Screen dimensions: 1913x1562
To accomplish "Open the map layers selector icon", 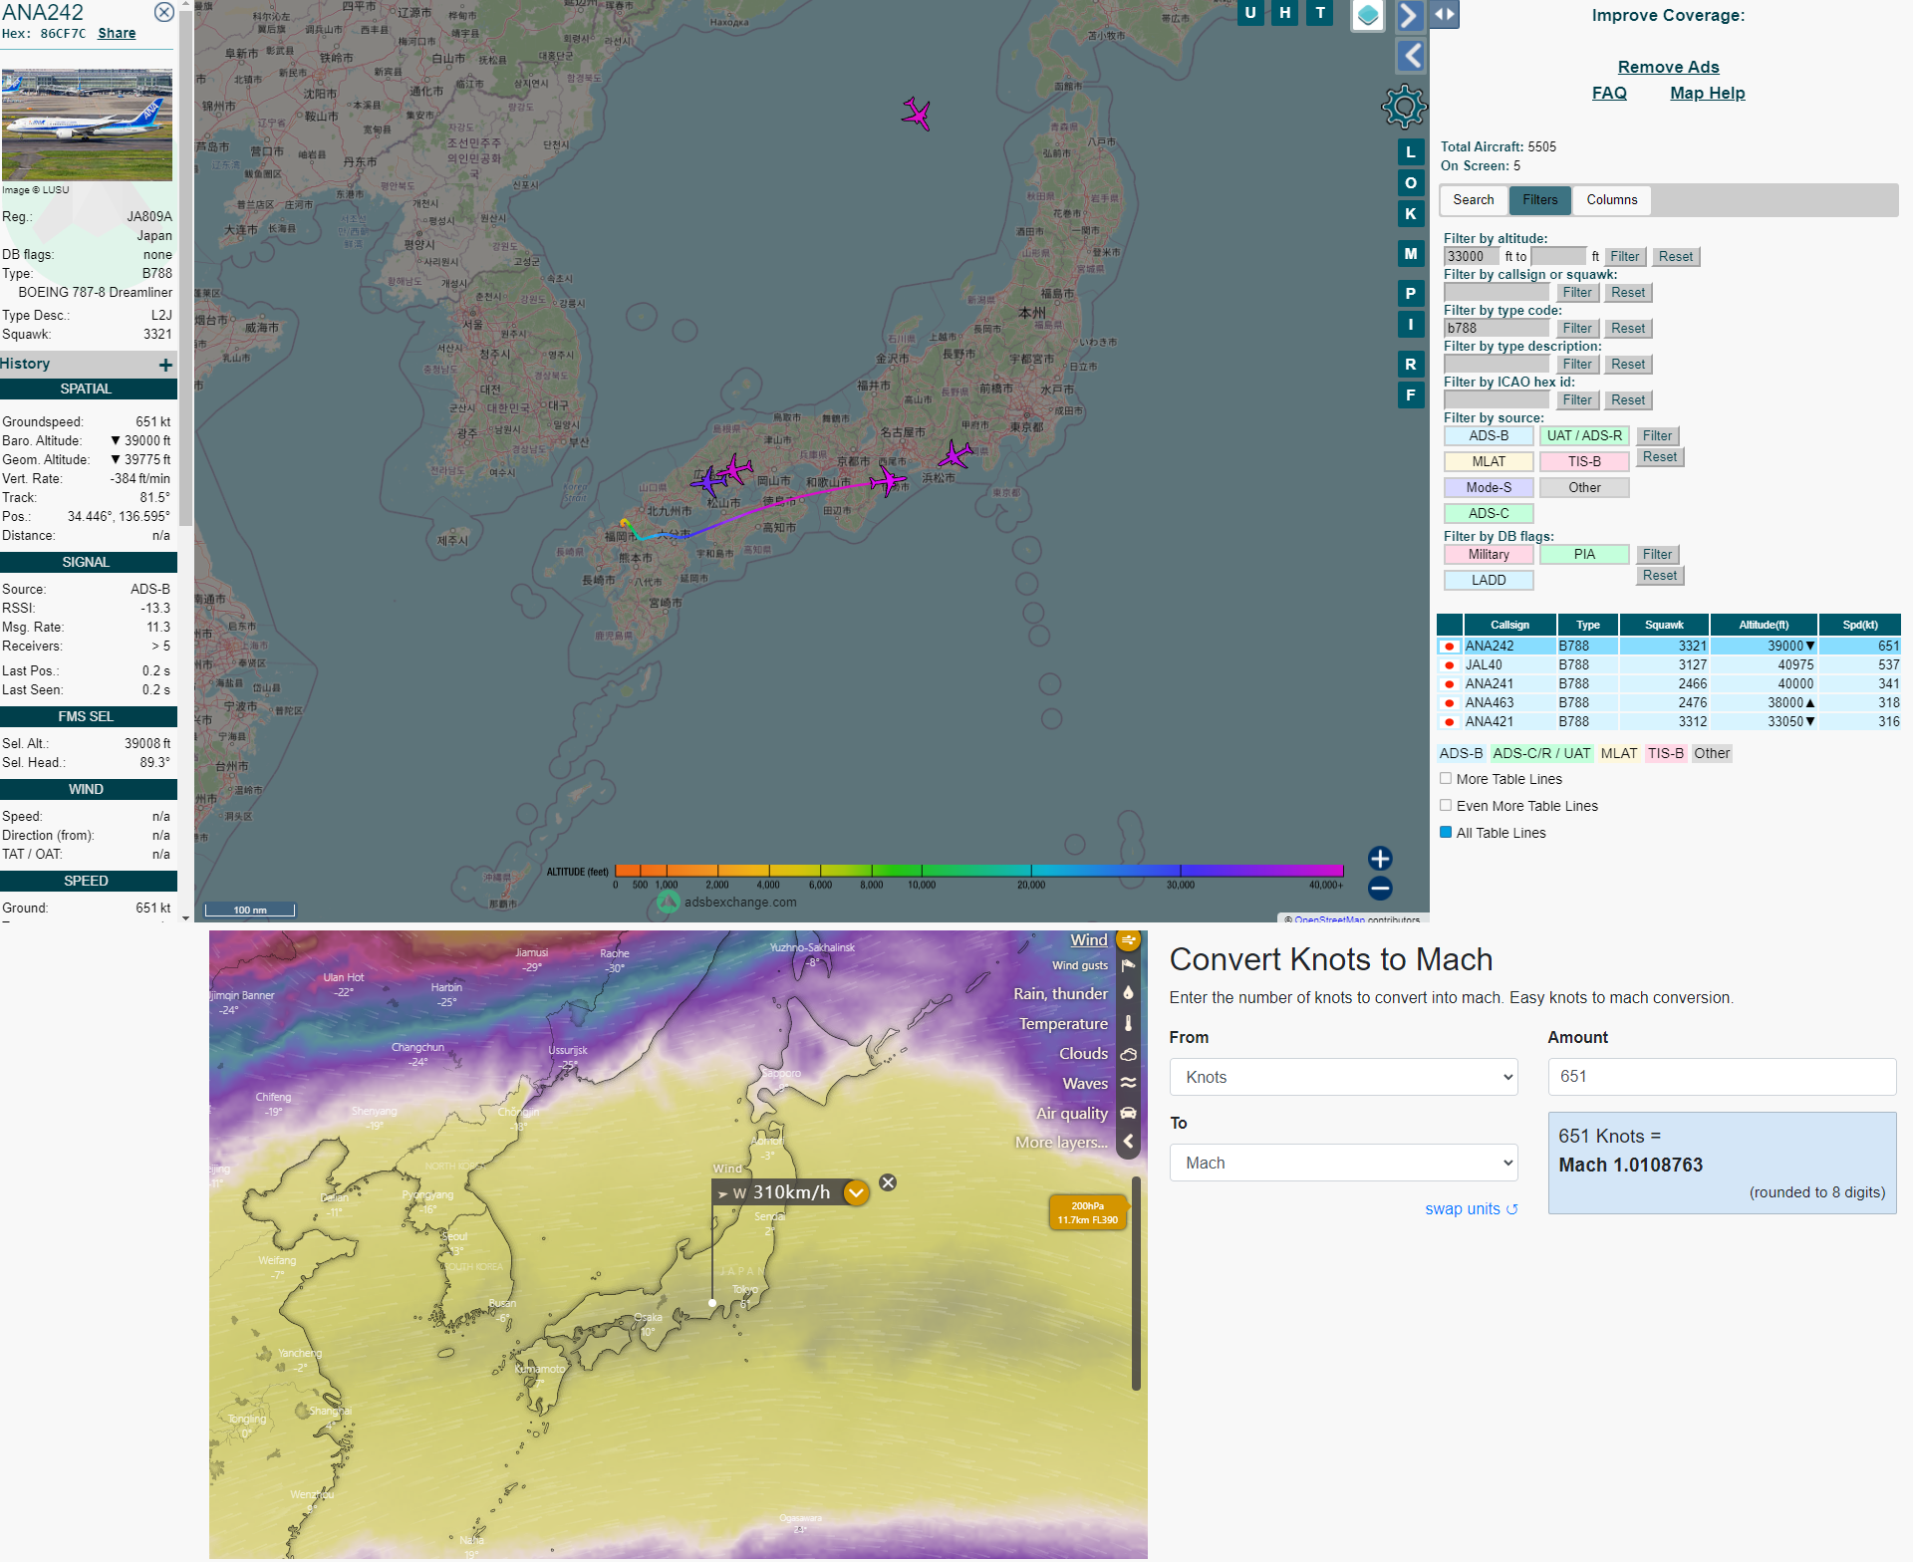I will [1368, 15].
